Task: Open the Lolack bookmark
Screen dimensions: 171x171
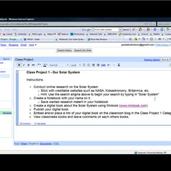Action: [x=8, y=34]
